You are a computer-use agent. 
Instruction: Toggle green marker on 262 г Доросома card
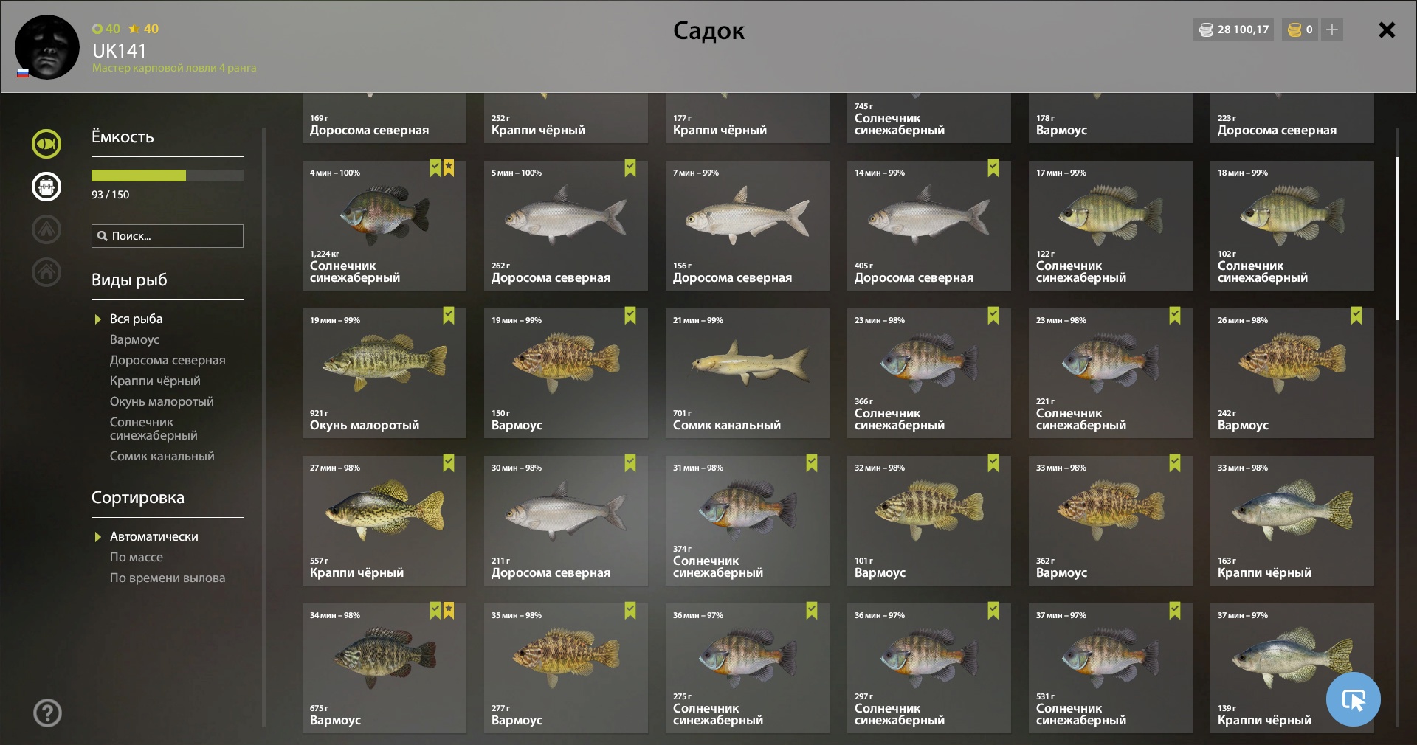(x=630, y=168)
